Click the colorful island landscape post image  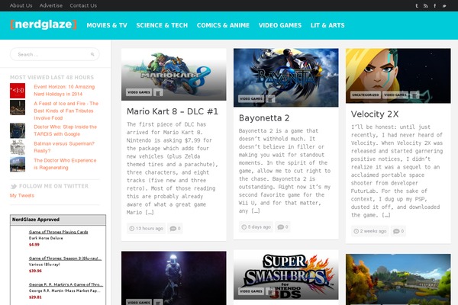click(x=398, y=279)
